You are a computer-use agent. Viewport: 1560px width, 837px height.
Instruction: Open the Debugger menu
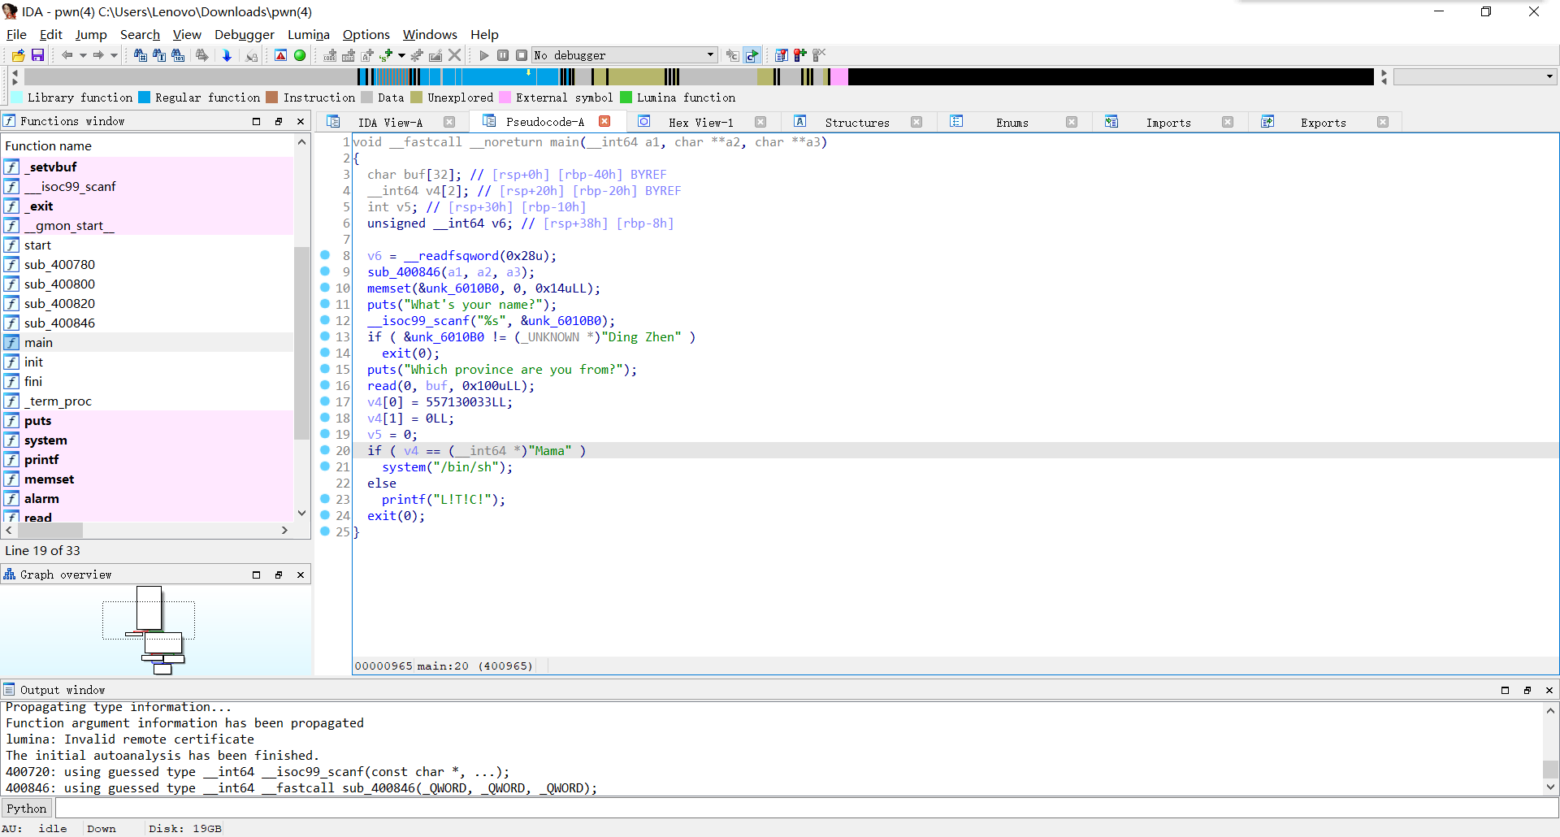245,34
